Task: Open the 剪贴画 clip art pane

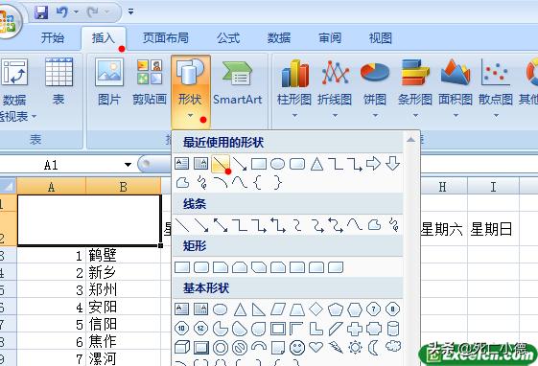Action: tap(150, 82)
